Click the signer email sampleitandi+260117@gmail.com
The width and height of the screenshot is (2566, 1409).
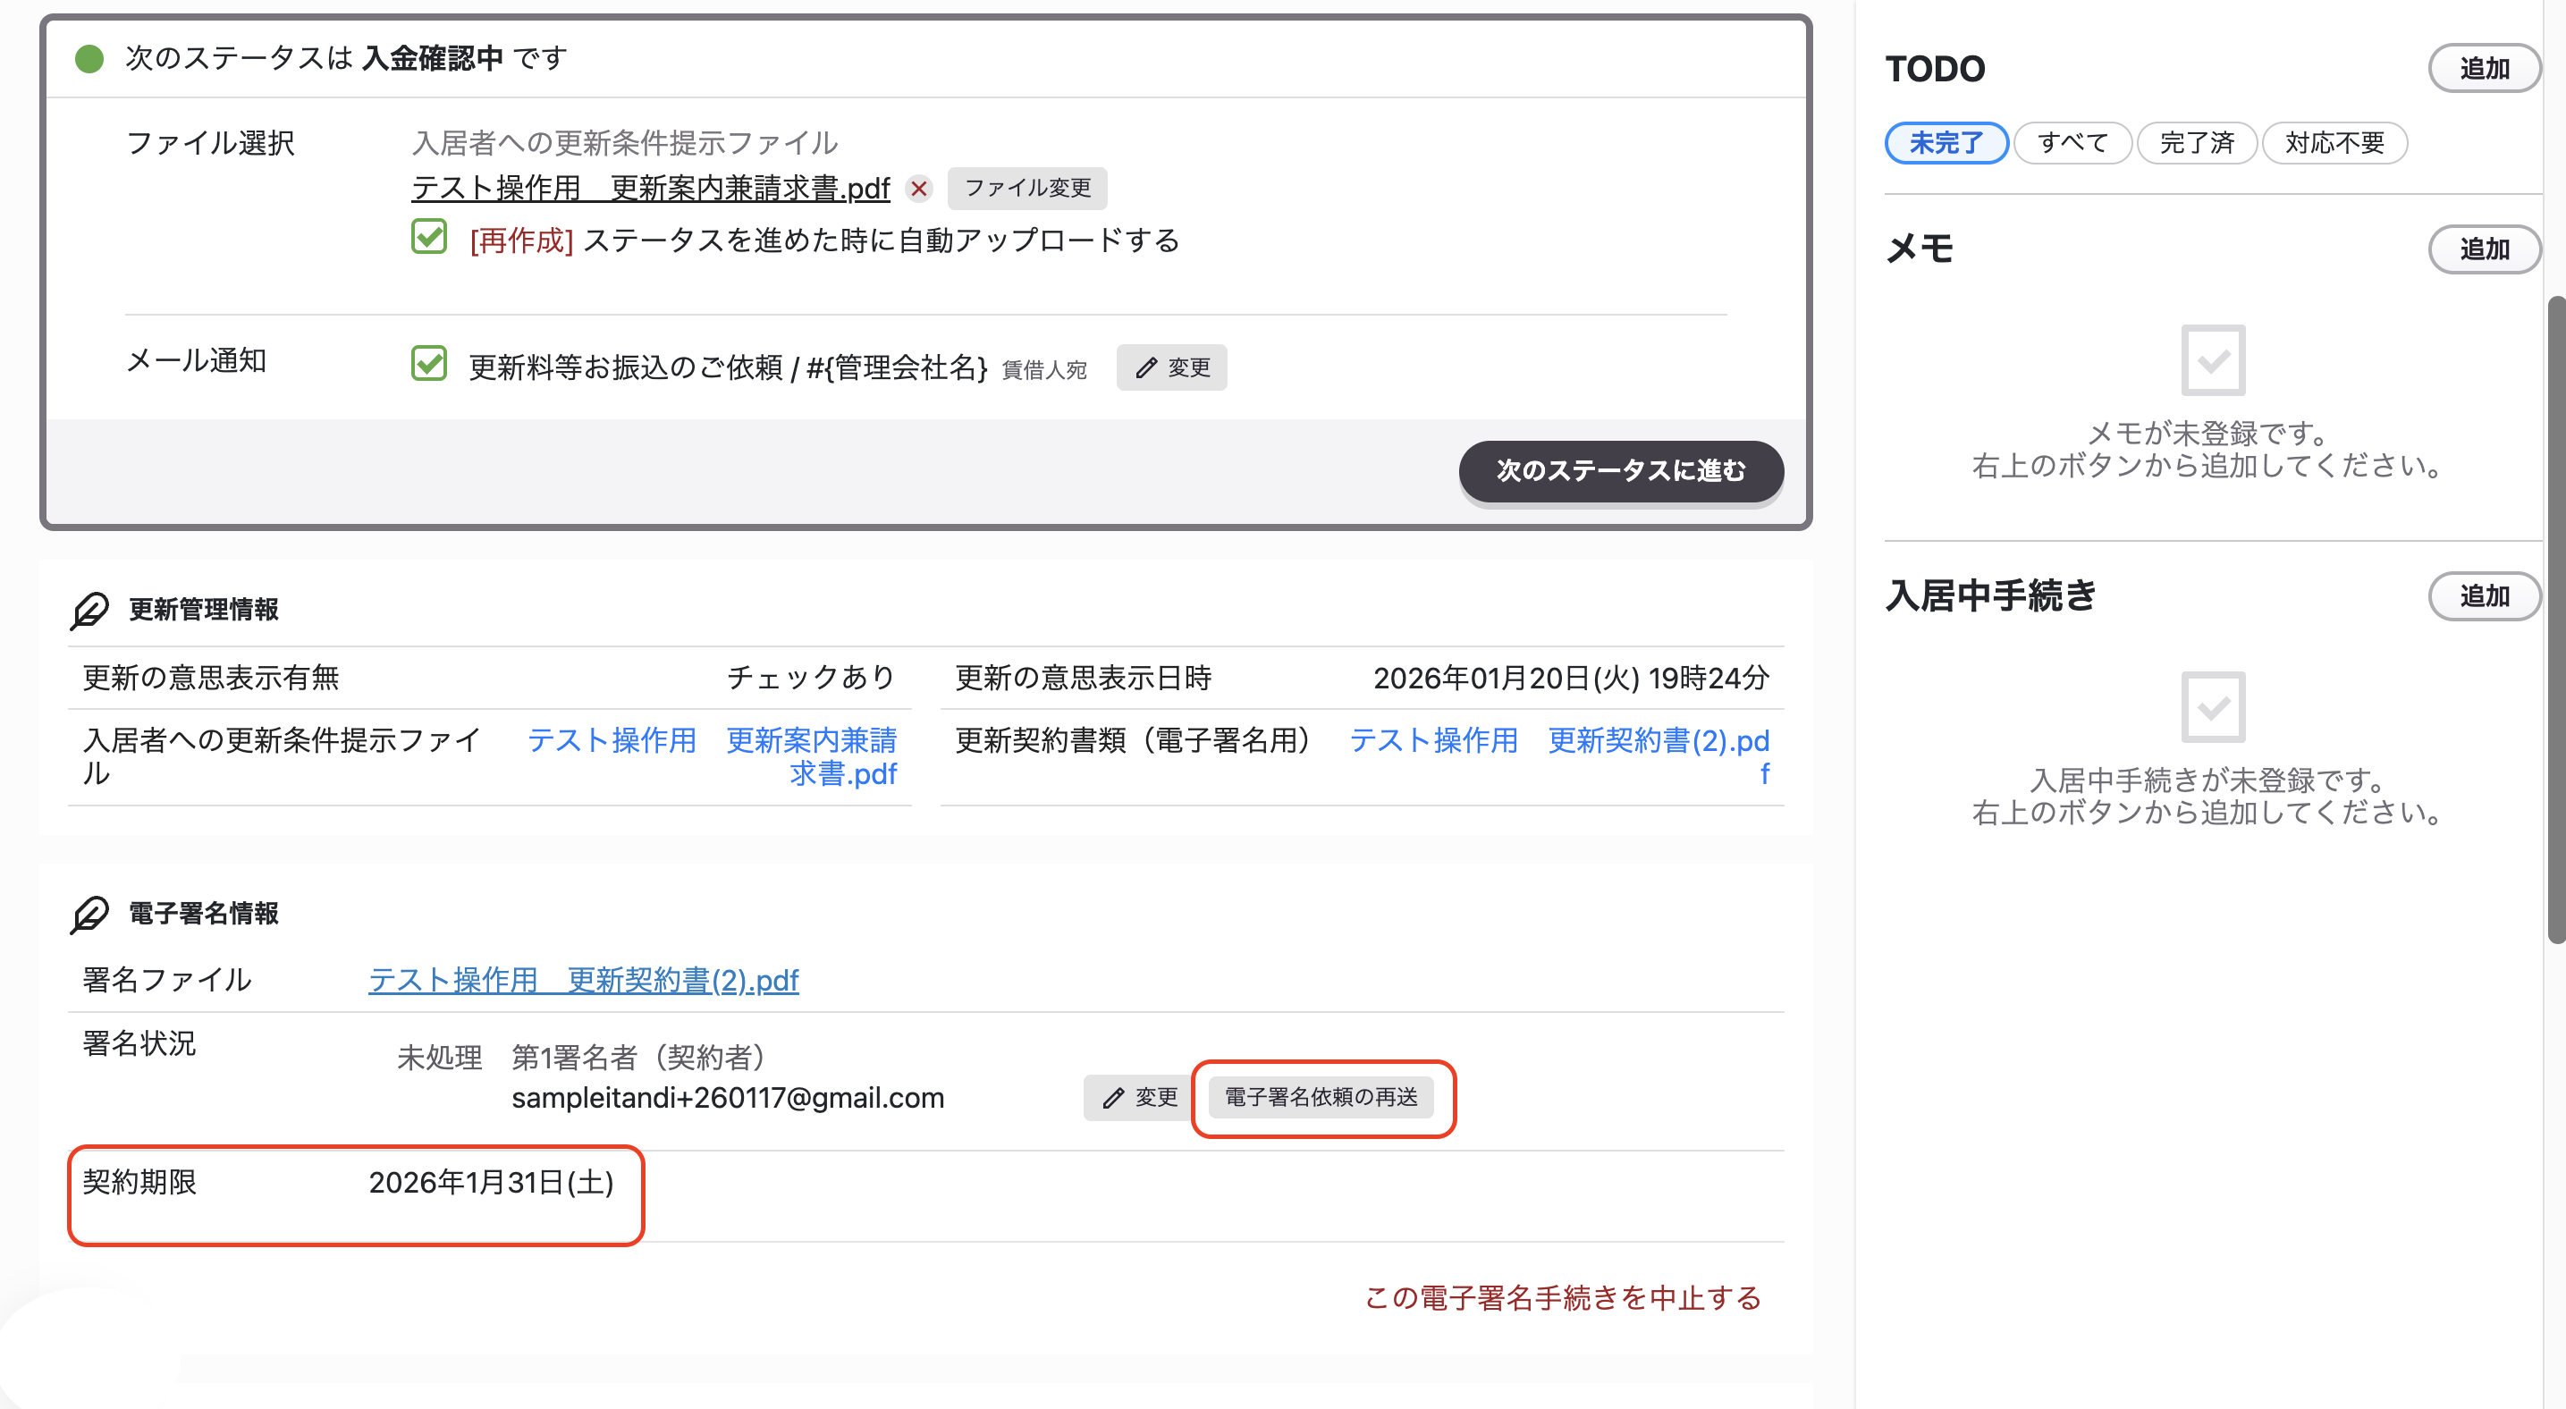click(x=727, y=1099)
